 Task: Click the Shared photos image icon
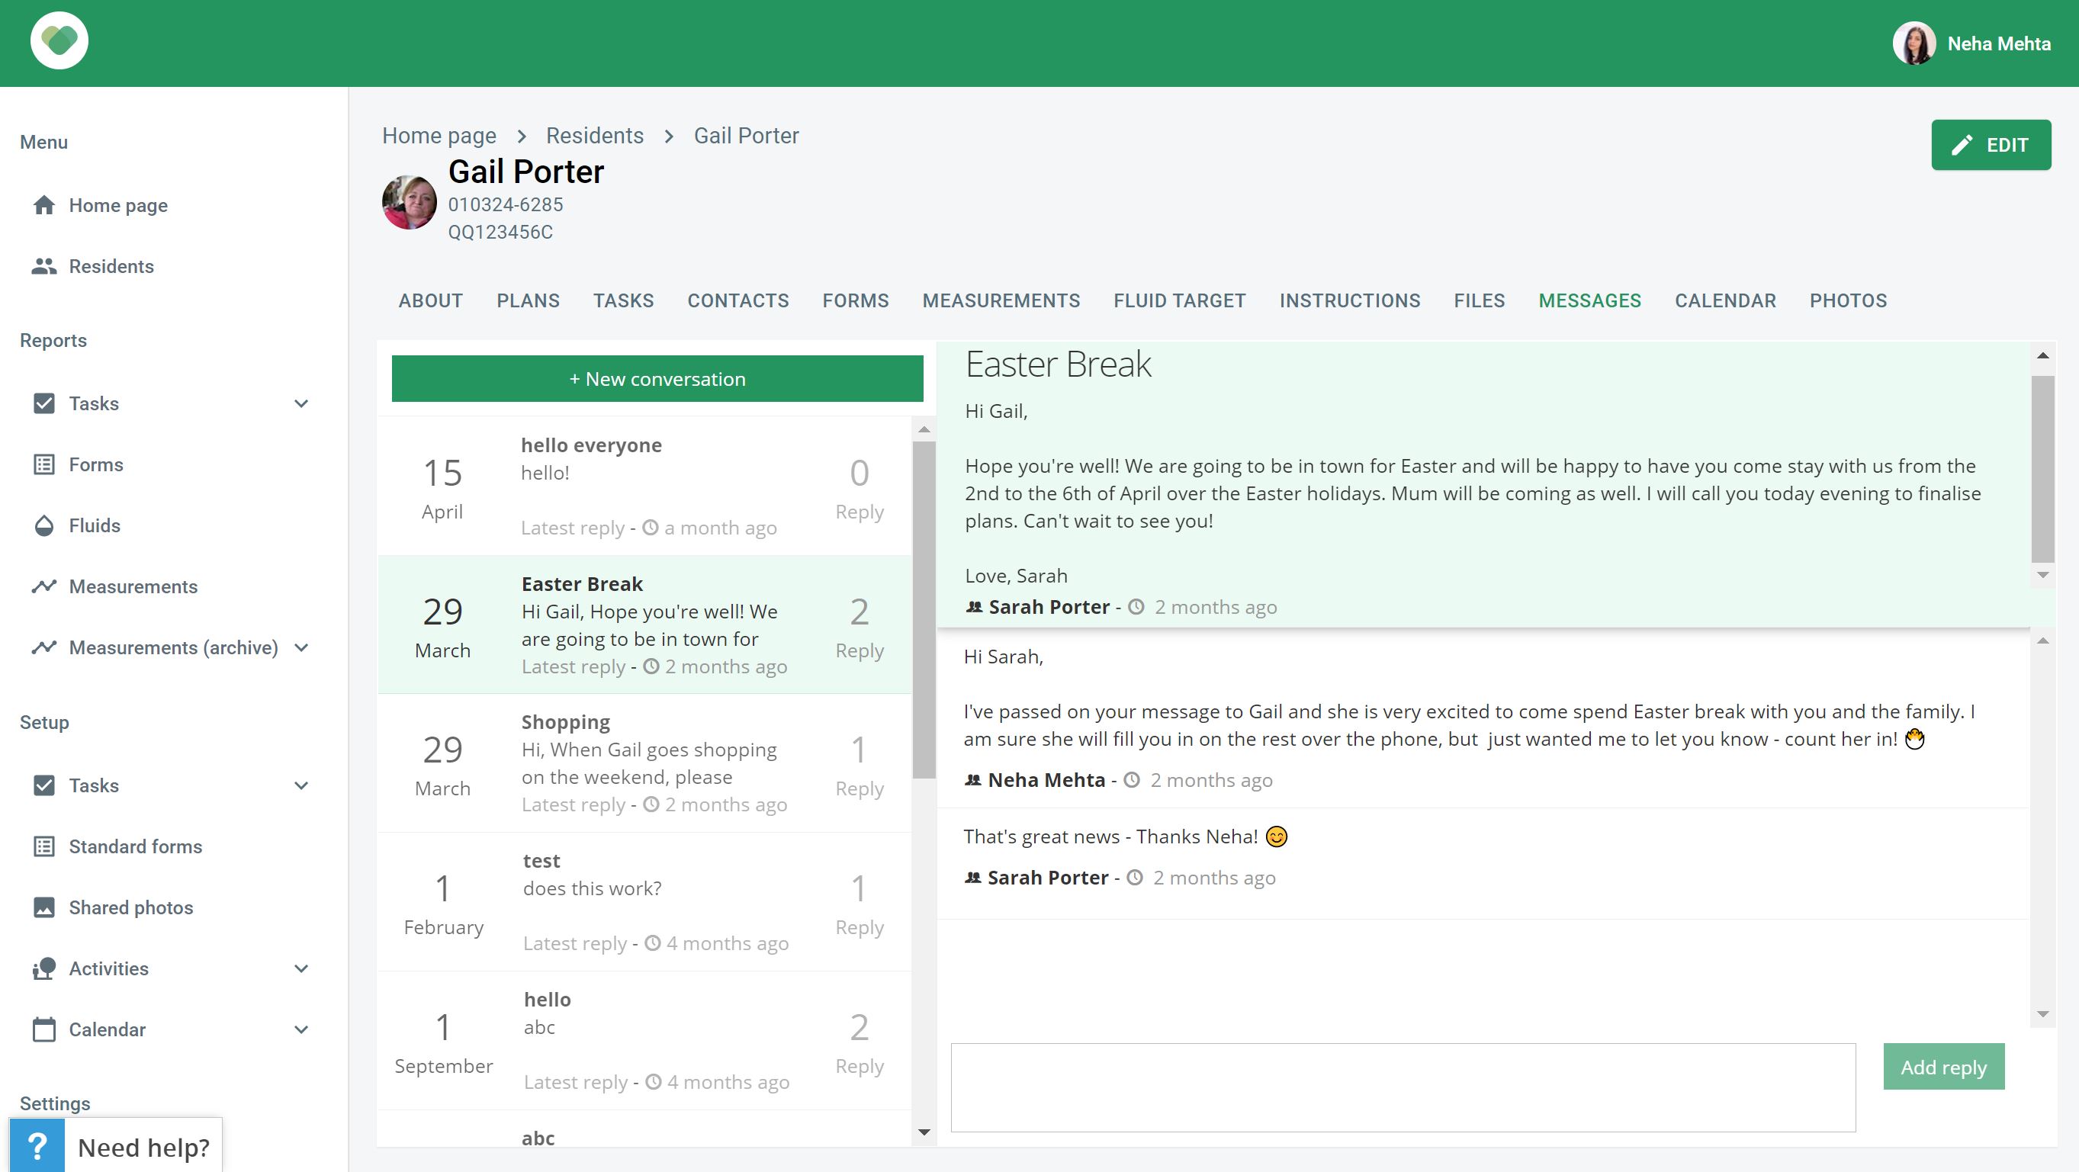(x=43, y=908)
